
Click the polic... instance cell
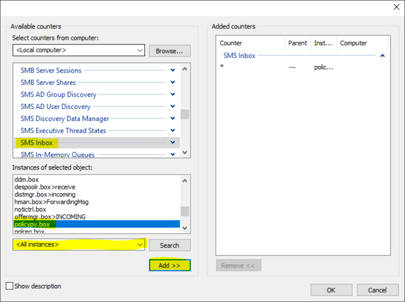coord(323,67)
